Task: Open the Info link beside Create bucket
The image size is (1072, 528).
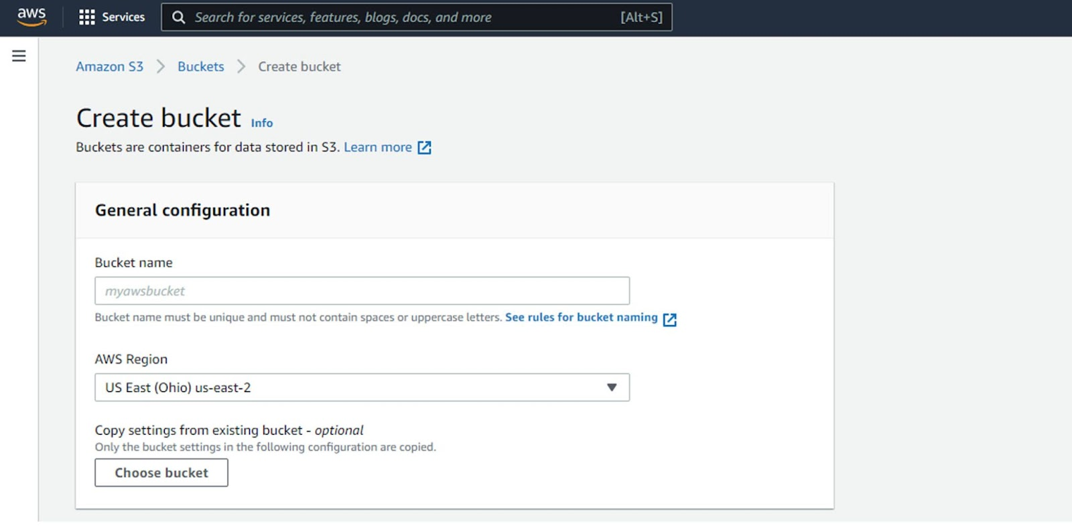Action: [262, 123]
